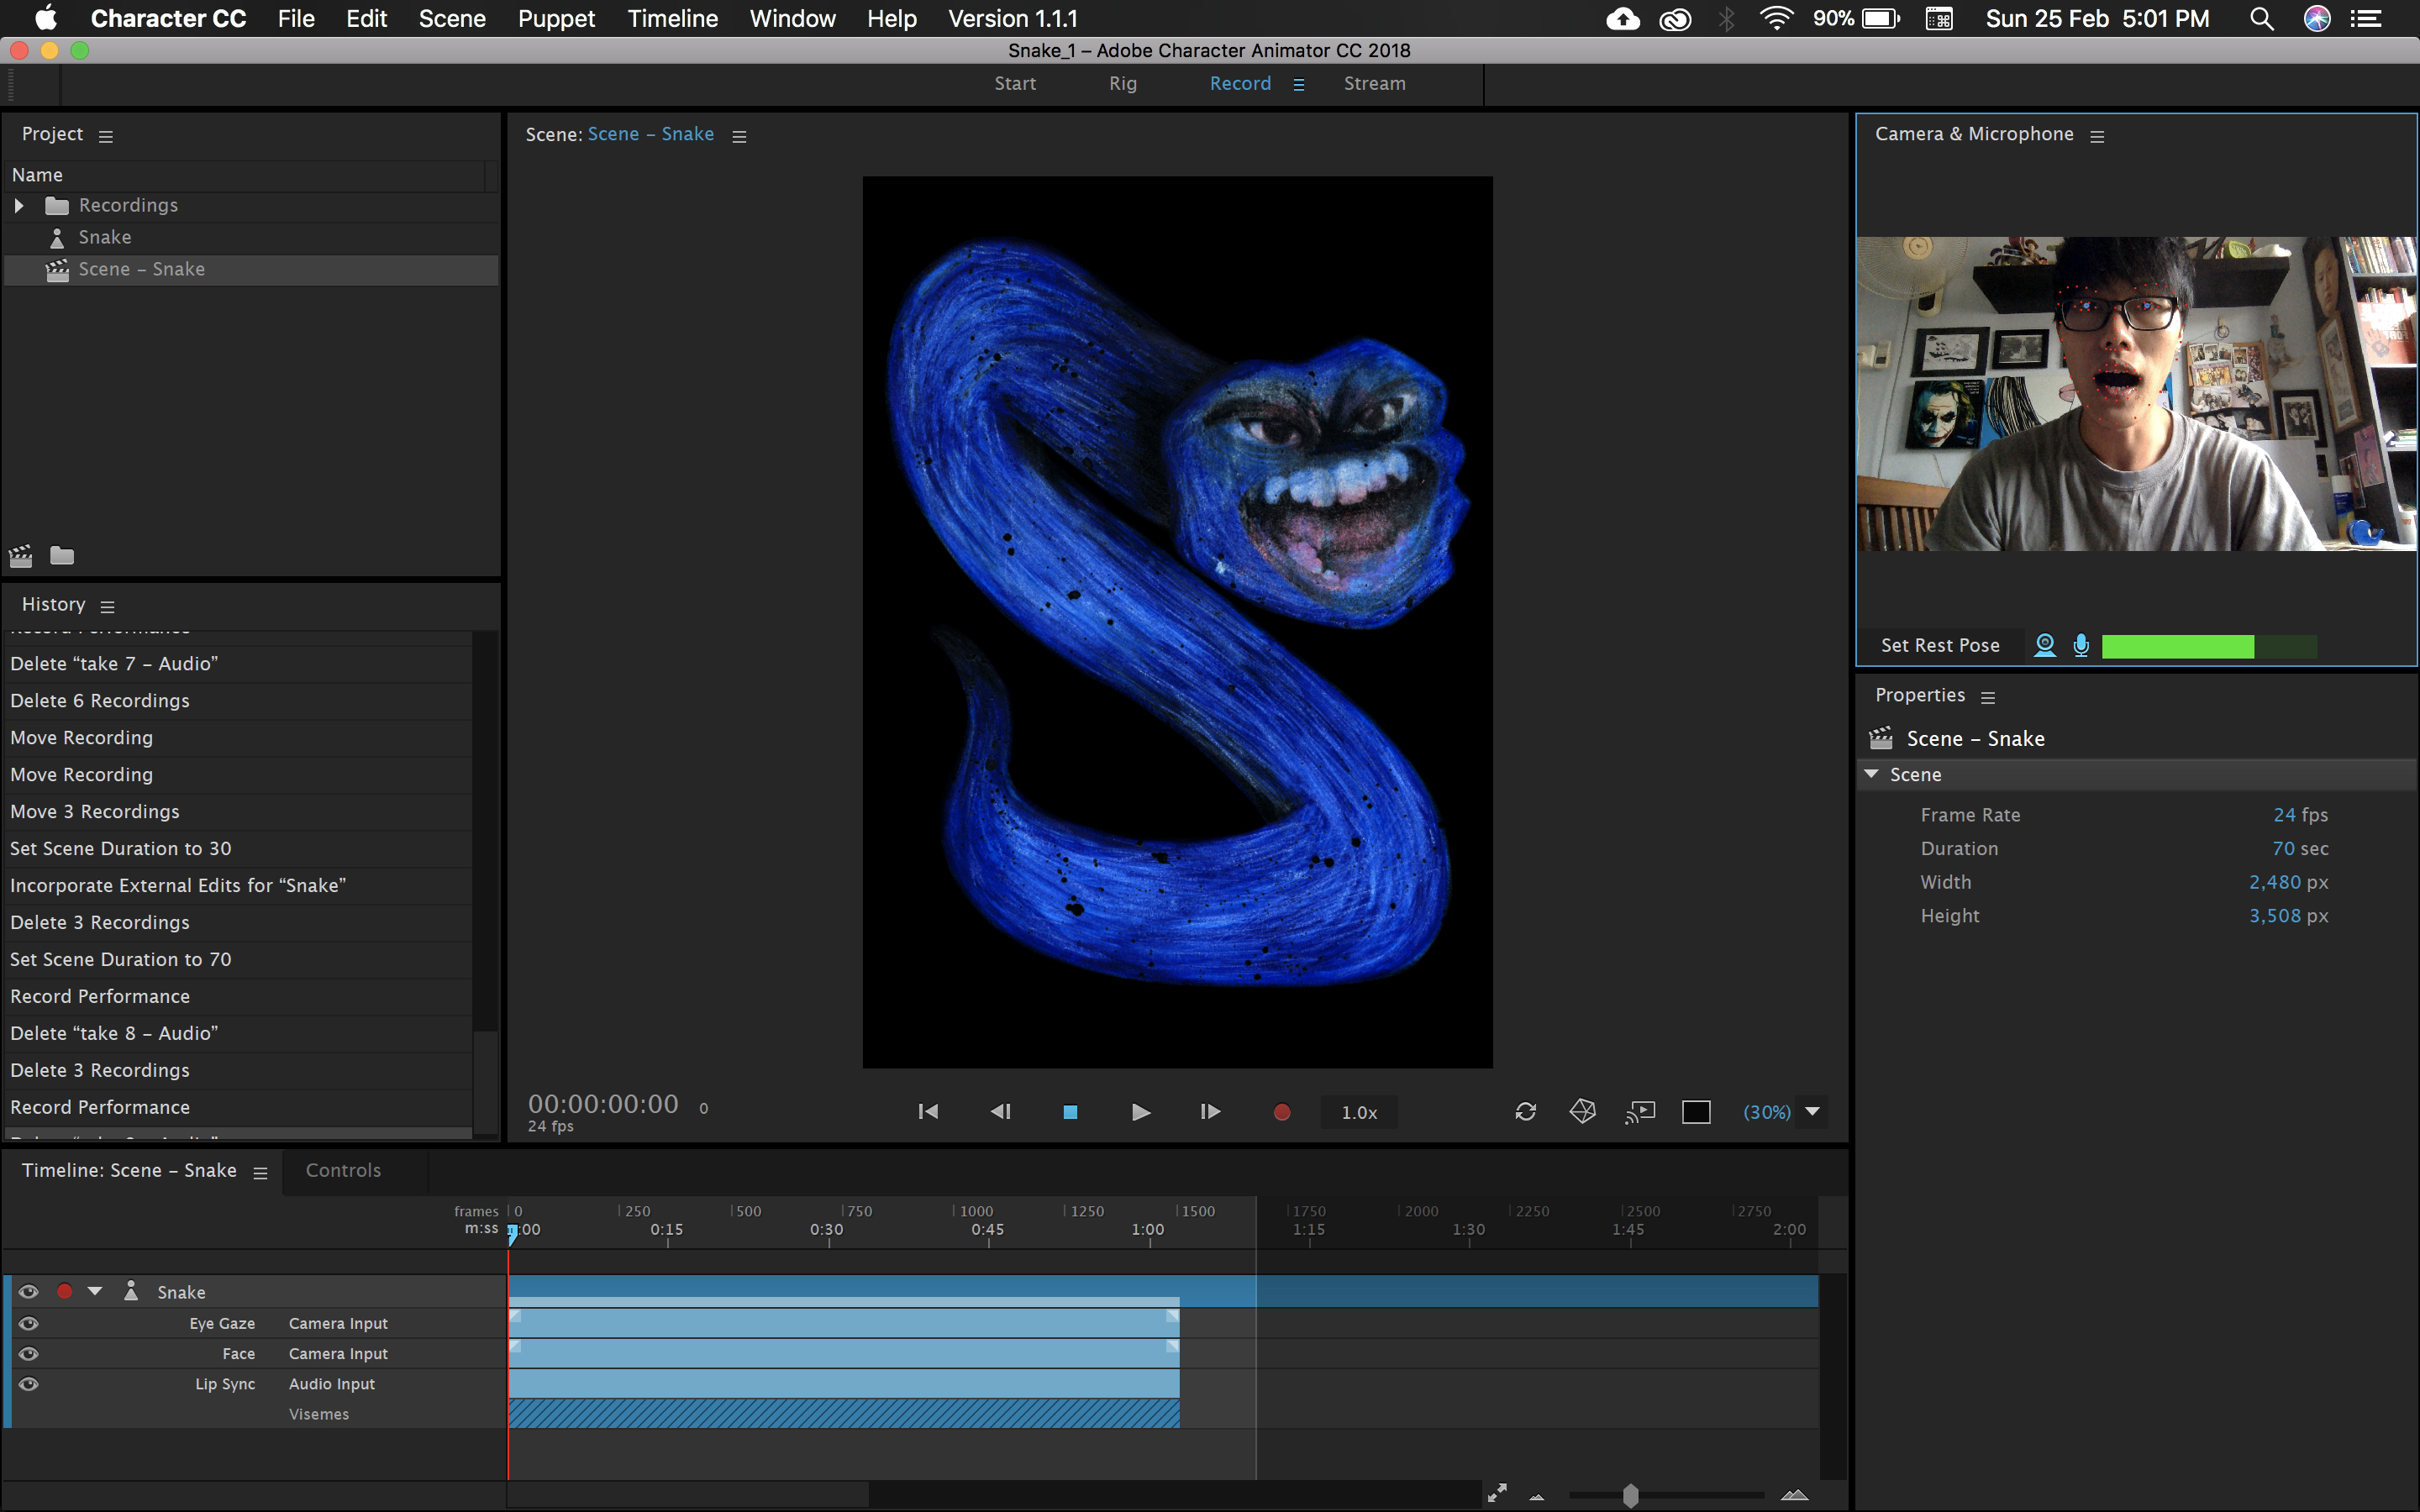Viewport: 2420px width, 1512px height.
Task: Click the Stop playback square icon
Action: 1069,1112
